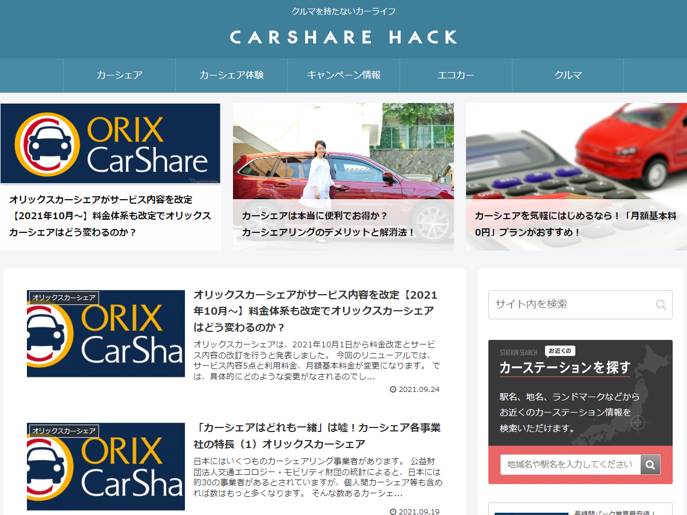Click the CARSHARE HACK site logo
The width and height of the screenshot is (687, 515).
(343, 37)
